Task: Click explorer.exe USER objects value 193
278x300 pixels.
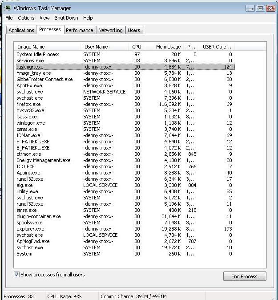Action: pyautogui.click(x=228, y=229)
